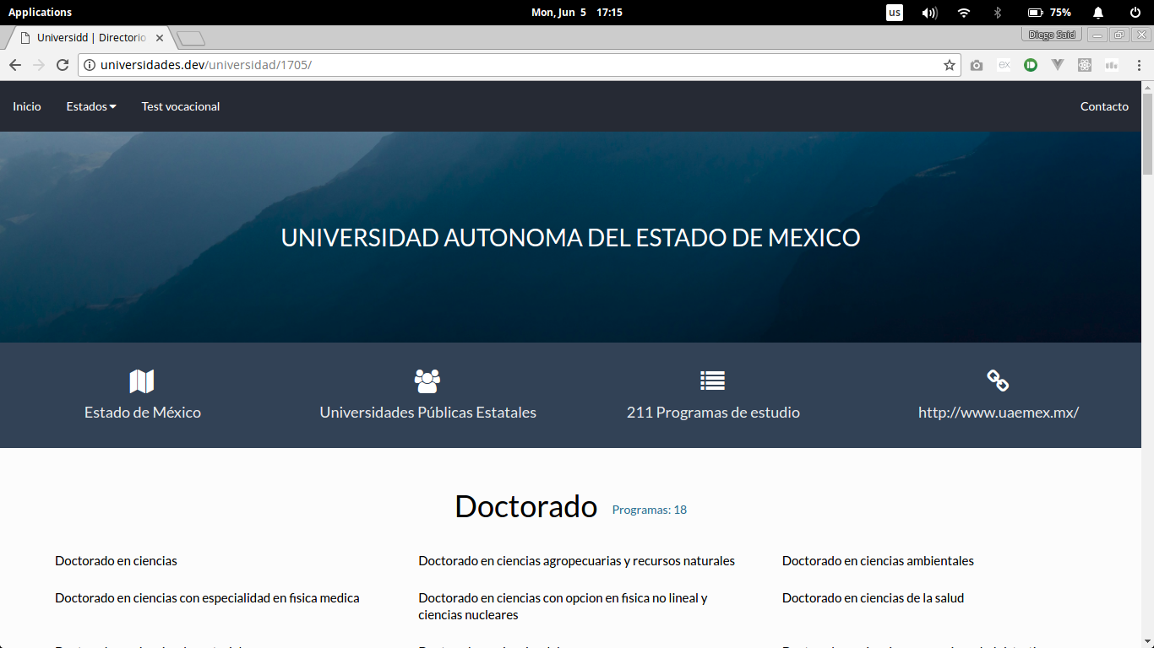This screenshot has height=648, width=1154.
Task: Click the bar chart extension icon
Action: pyautogui.click(x=1112, y=65)
